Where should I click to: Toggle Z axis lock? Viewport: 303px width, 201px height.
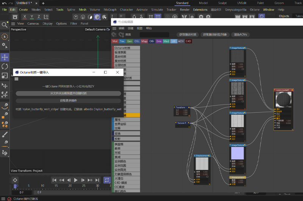(39, 17)
